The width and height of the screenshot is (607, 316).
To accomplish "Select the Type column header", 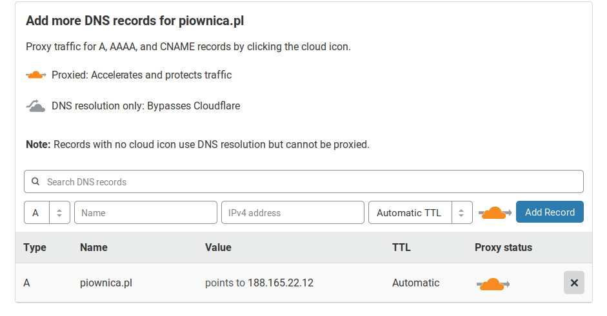I will [35, 247].
